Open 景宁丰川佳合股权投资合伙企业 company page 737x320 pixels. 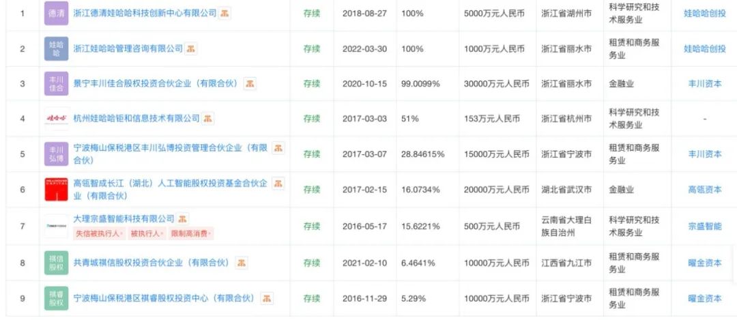(155, 83)
